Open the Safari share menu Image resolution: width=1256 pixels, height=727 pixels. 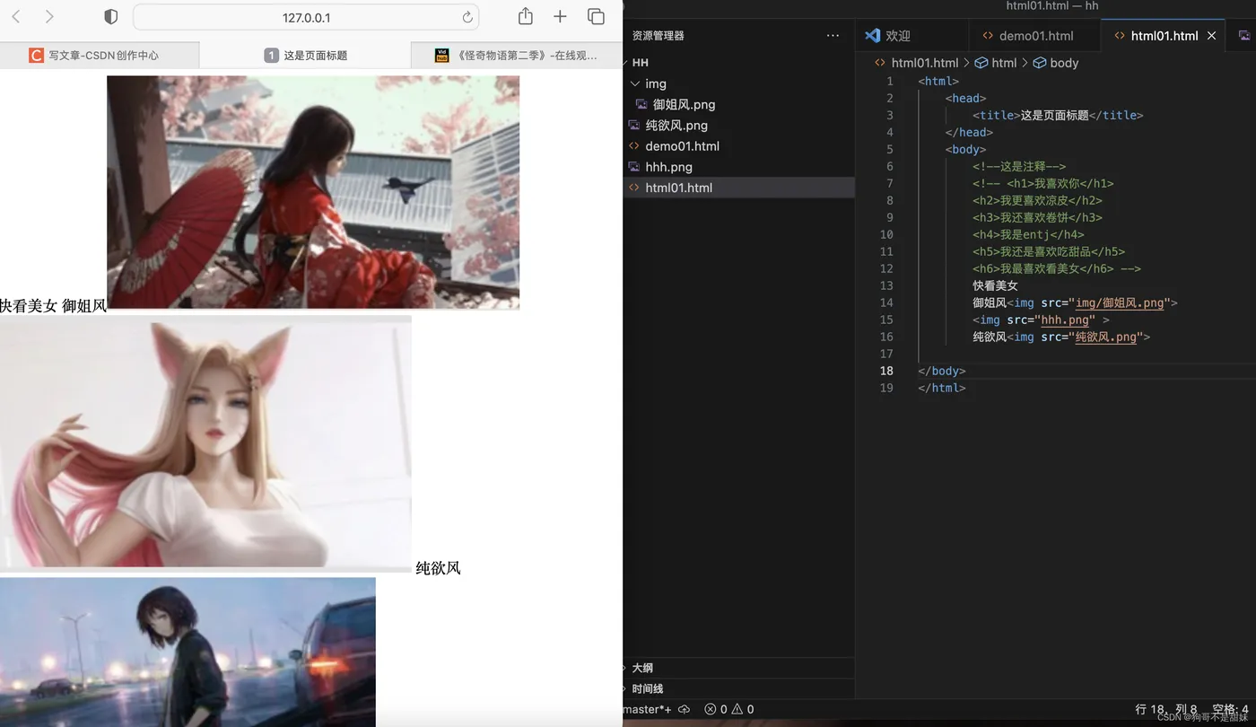point(526,16)
